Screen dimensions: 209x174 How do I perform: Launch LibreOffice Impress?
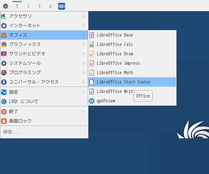coord(132,63)
